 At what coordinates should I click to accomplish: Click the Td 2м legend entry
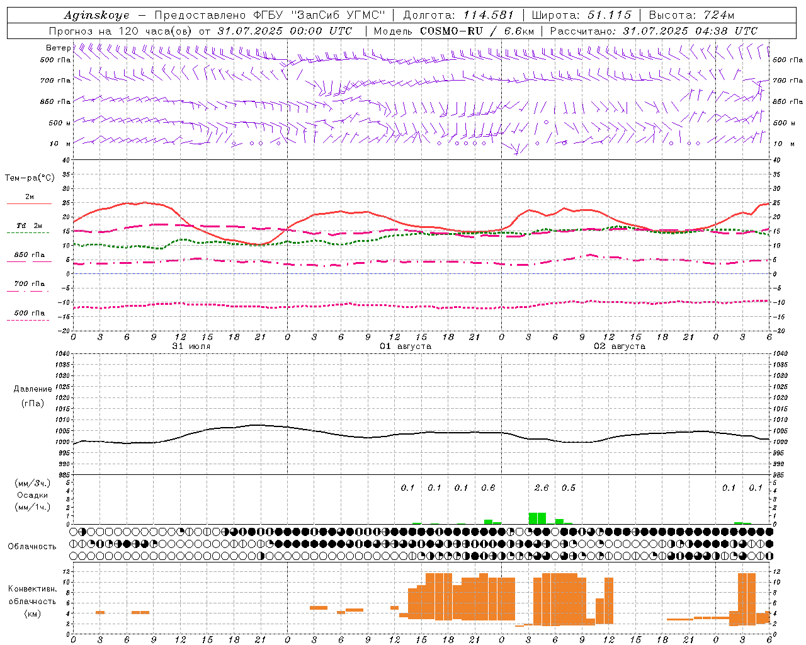pyautogui.click(x=30, y=225)
